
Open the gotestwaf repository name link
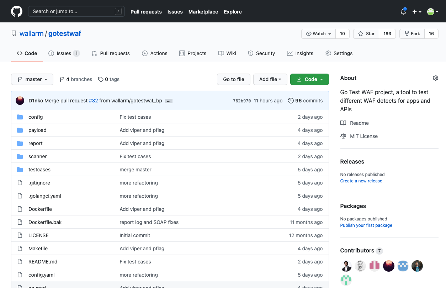point(65,34)
